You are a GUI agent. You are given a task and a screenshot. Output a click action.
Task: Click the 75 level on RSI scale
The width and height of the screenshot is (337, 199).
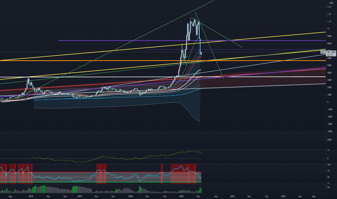(x=328, y=171)
